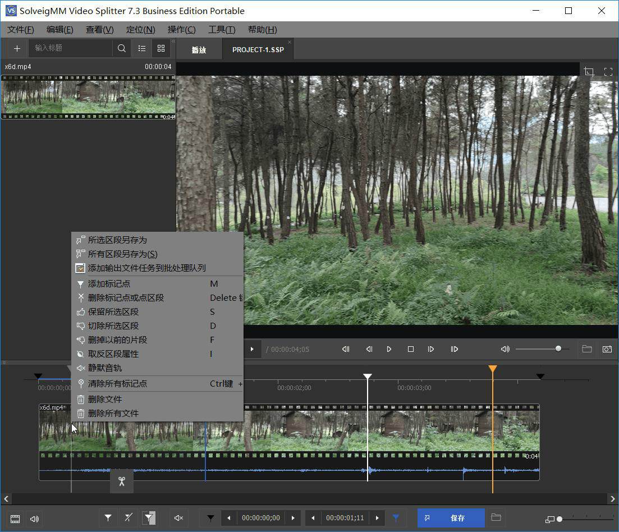Step forward one frame in playback controls

[431, 349]
